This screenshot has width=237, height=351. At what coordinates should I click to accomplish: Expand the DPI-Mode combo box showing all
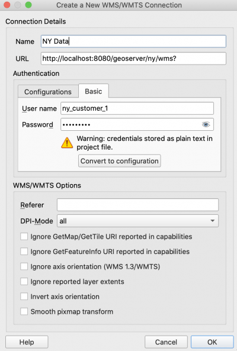coord(137,221)
